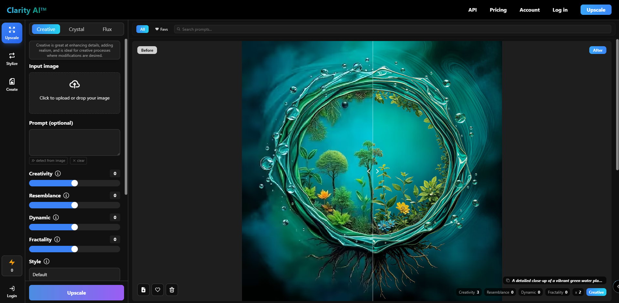Click the Creativity 3 tag
Viewport: 619px width, 303px height.
point(469,292)
